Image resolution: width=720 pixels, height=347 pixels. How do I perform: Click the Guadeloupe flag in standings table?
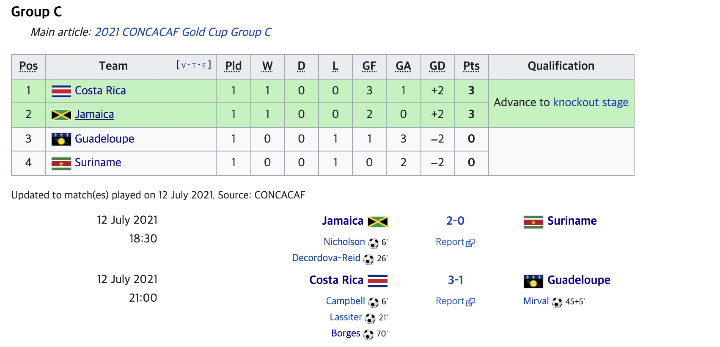coord(61,139)
